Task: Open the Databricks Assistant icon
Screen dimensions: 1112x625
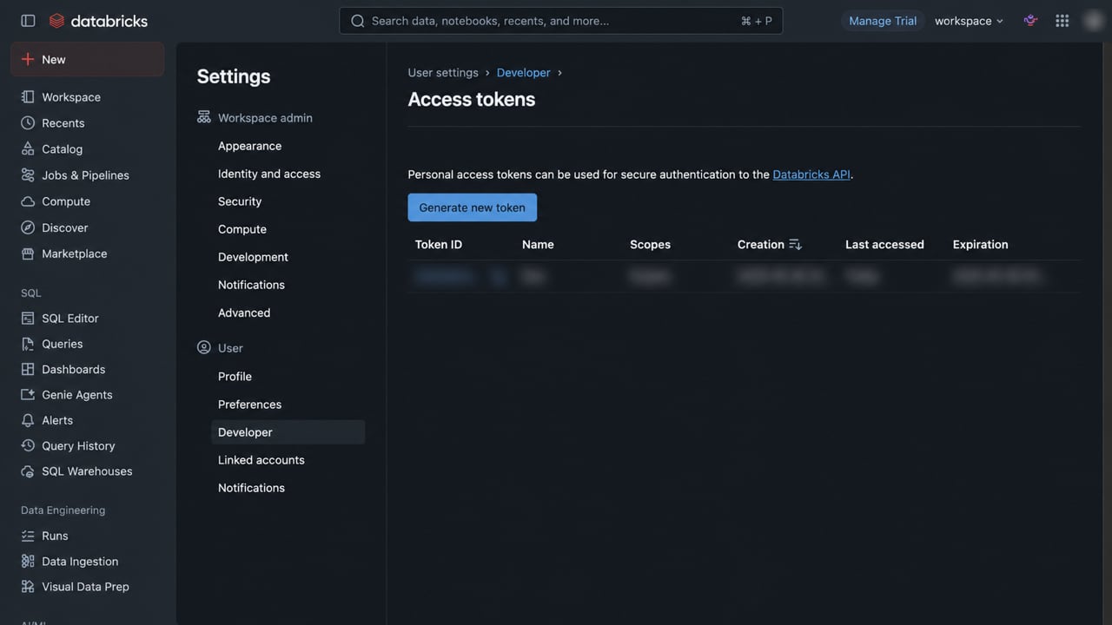Action: click(1030, 21)
